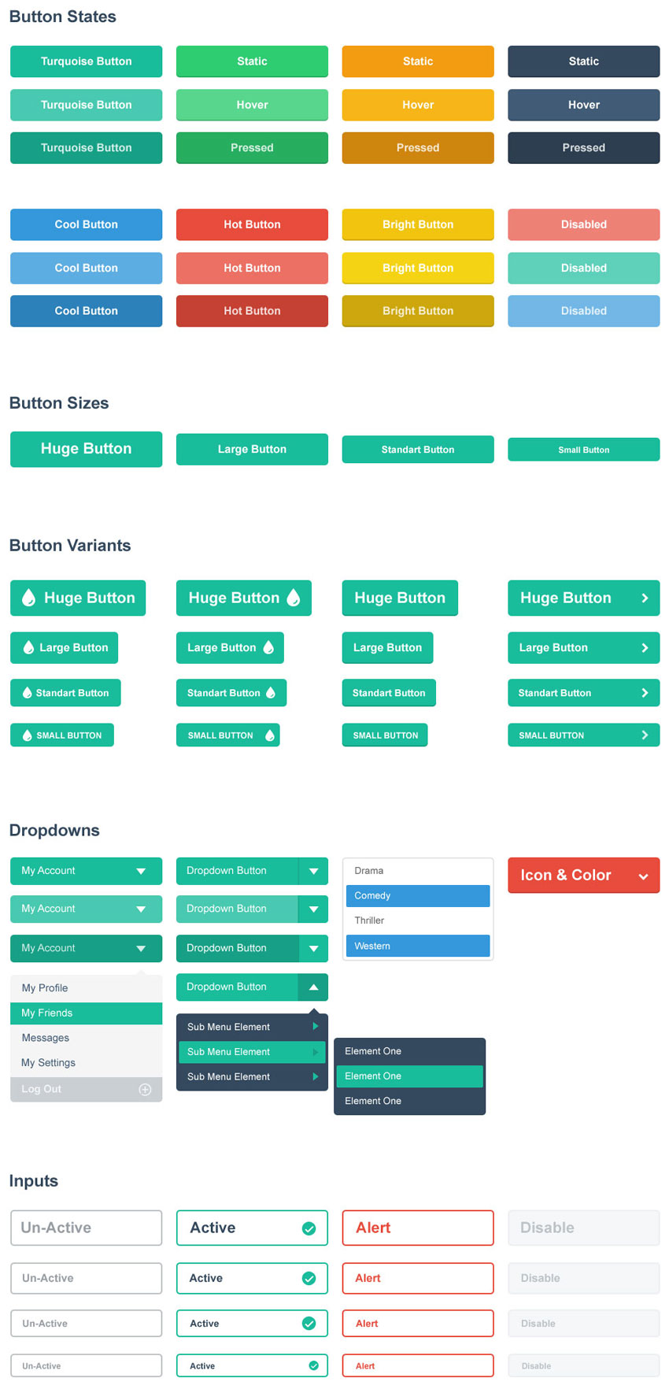Click the arrow of the topmost Dropdown Button
Viewport: 669px width, 1389px height.
313,871
